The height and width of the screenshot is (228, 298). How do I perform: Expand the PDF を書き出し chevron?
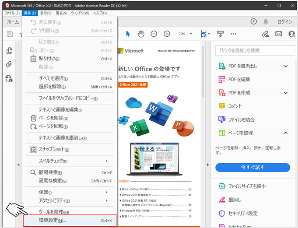(x=286, y=66)
